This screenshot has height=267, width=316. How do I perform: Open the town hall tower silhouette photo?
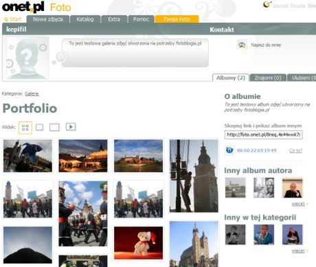(194, 176)
